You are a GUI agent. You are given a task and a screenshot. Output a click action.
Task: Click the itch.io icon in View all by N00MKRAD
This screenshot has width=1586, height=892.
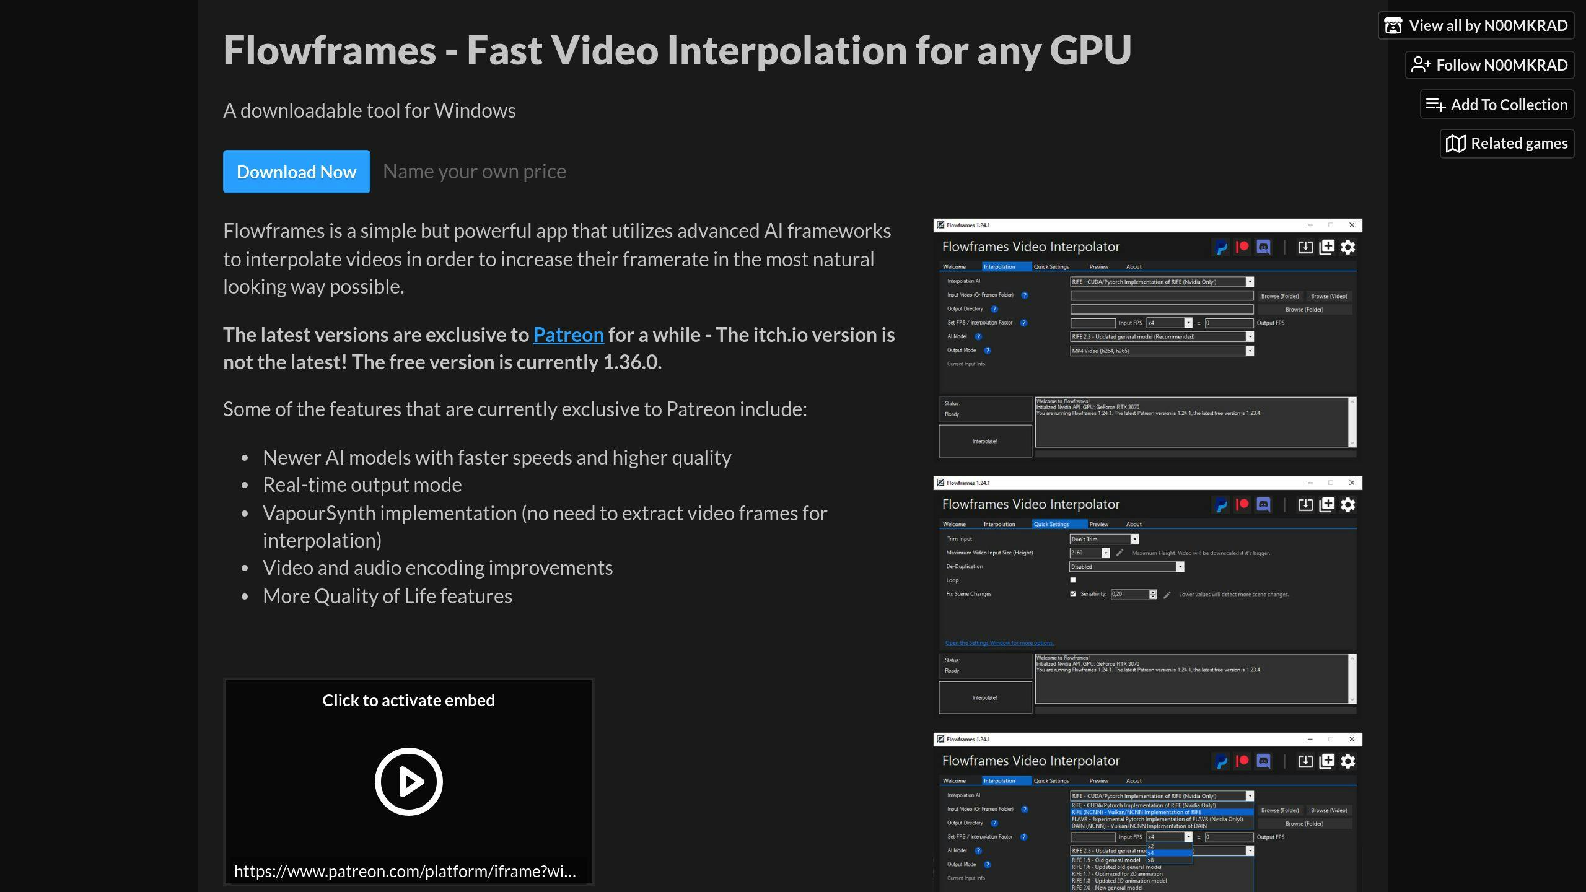pos(1393,25)
